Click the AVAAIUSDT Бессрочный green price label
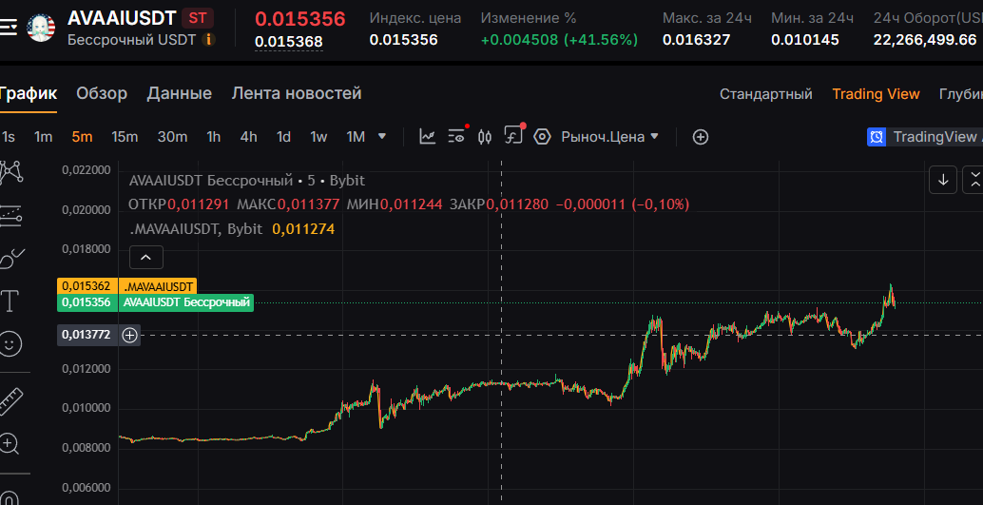 point(155,303)
